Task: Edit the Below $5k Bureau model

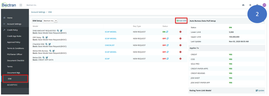Action: [53, 51]
